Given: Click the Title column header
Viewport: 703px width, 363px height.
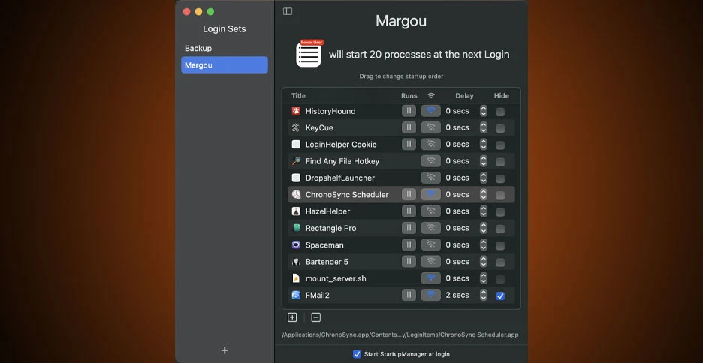Looking at the screenshot, I should [298, 96].
